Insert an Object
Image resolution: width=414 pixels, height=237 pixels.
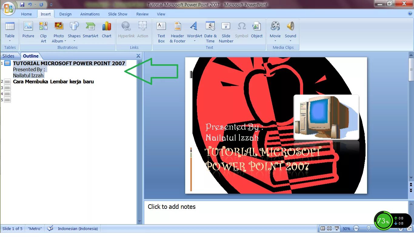coord(257,30)
